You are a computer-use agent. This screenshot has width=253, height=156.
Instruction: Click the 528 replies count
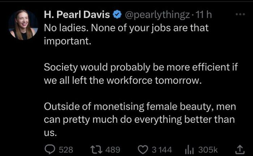[x=66, y=149]
